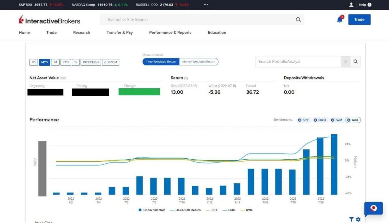Open the Performance & Reports menu
This screenshot has width=389, height=223.
[170, 32]
